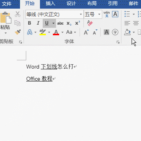Click the enclosed character 字 icon
This screenshot has width=141, height=141.
click(x=115, y=32)
